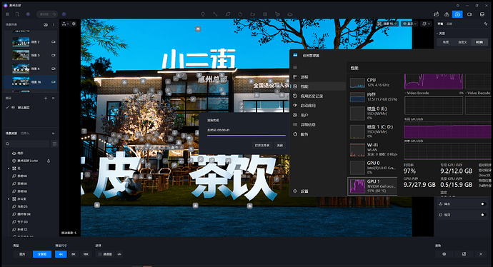493x267 pixels.
Task: Open Services page in Task Manager
Action: [x=318, y=134]
